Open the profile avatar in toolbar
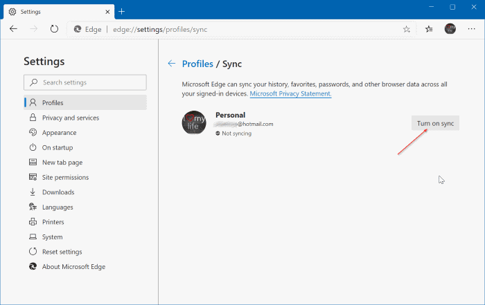This screenshot has width=485, height=305. tap(450, 29)
